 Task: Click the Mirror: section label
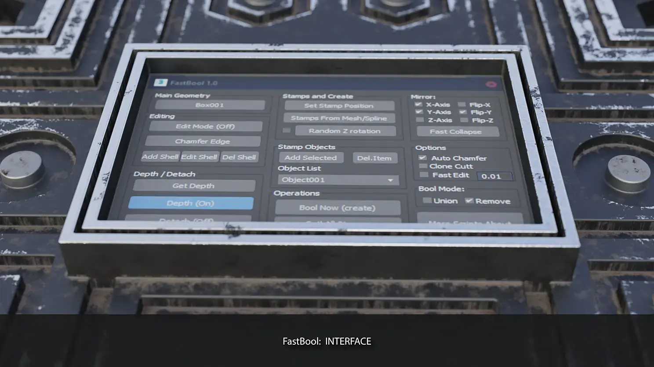[x=423, y=96]
